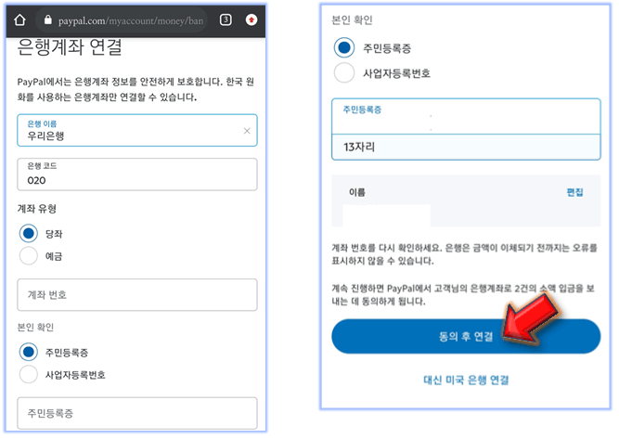Choose 주민등록증 radio in right panel
The image size is (619, 439).
click(344, 47)
